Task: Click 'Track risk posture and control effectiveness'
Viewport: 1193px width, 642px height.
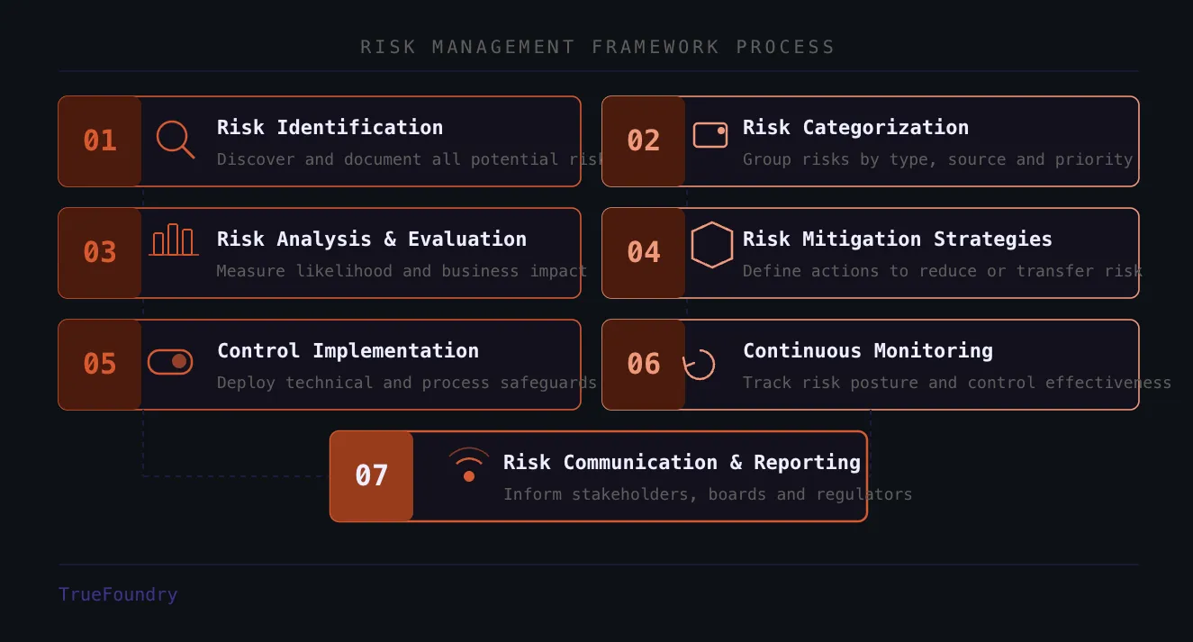Action: (x=957, y=383)
